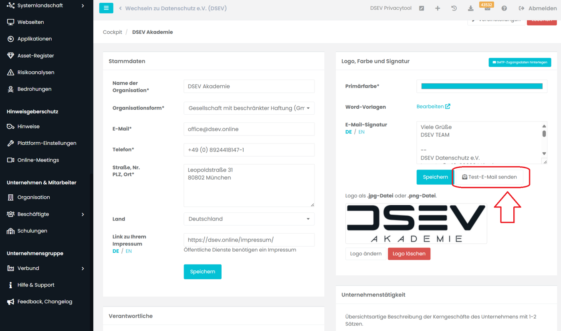Open the history clock icon
This screenshot has height=331, width=561.
[x=454, y=8]
